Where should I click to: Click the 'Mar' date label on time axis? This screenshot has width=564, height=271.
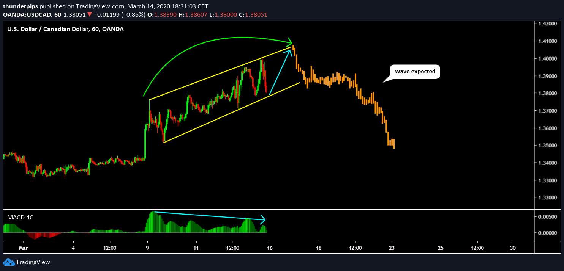pos(24,248)
